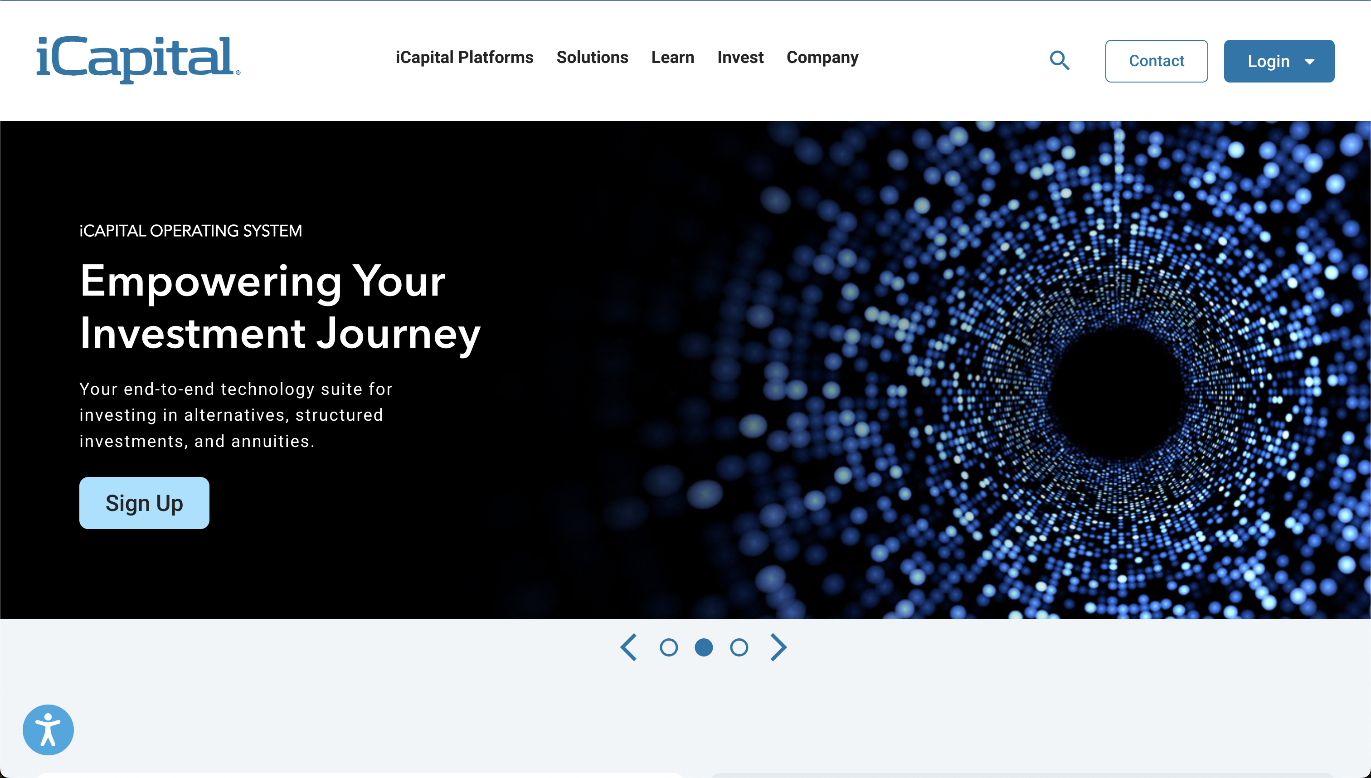Click the Login button label
Viewport: 1371px width, 778px height.
[1268, 62]
